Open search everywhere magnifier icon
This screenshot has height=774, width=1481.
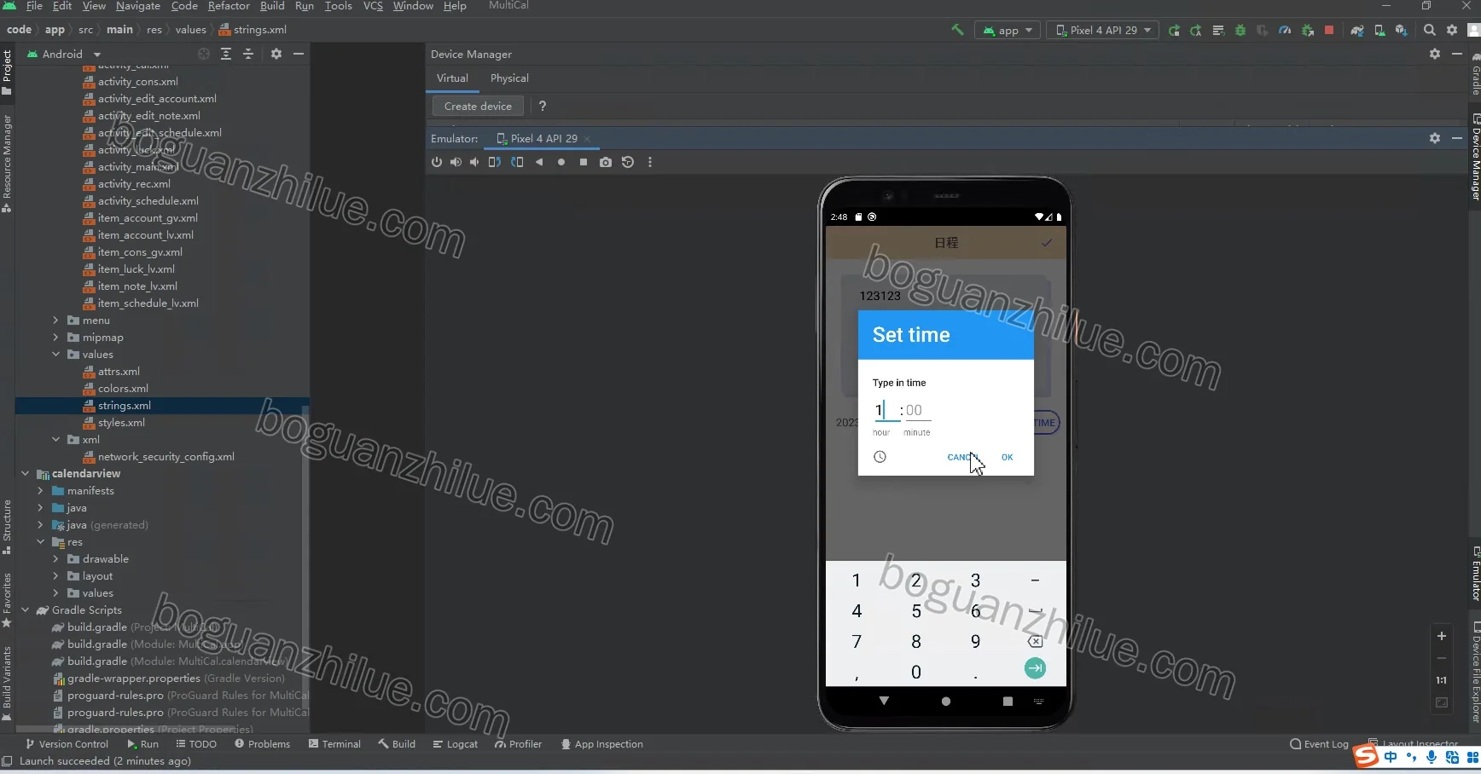coord(1430,30)
